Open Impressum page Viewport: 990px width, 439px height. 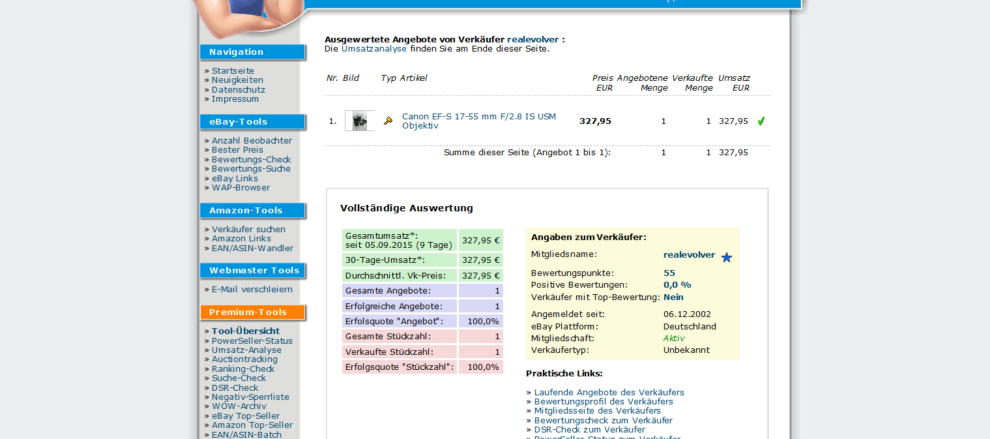tap(235, 99)
